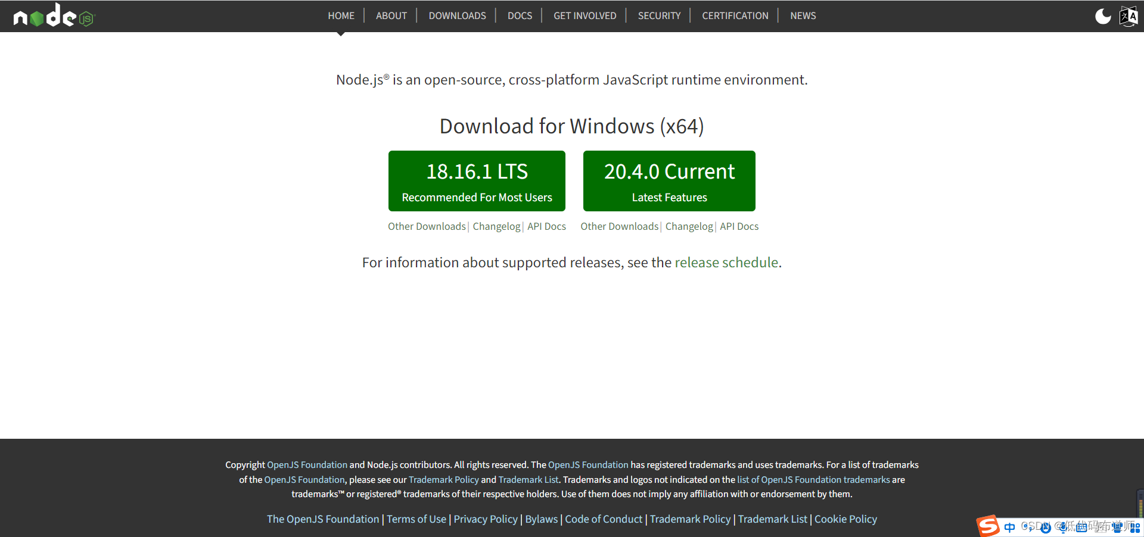This screenshot has height=537, width=1144.
Task: Visit the SECURITY page
Action: coord(659,15)
